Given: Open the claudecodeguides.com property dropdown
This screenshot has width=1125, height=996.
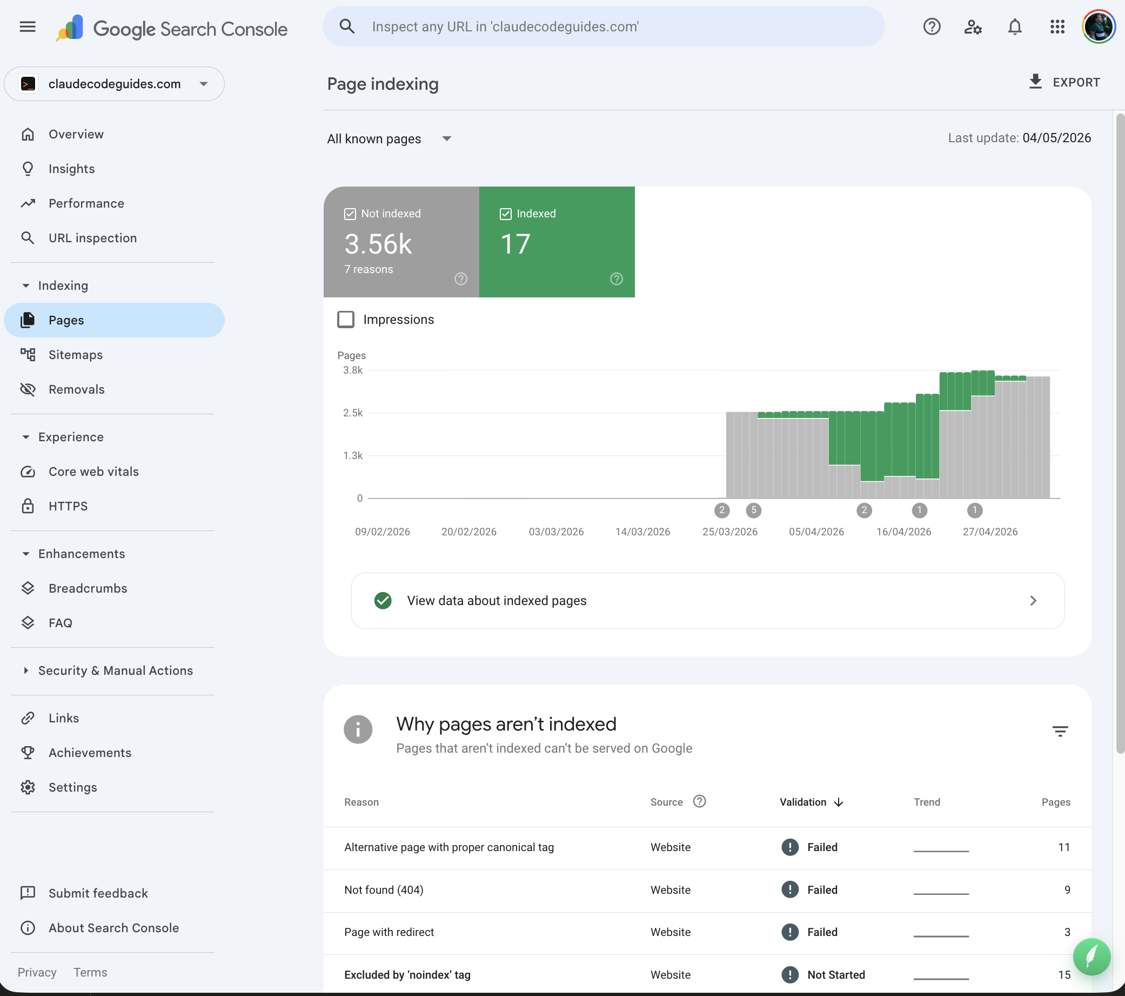Looking at the screenshot, I should pos(115,84).
